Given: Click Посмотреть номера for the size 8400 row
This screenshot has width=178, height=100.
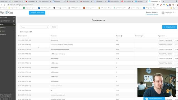Looking at the screenshot, I should click(165, 54).
